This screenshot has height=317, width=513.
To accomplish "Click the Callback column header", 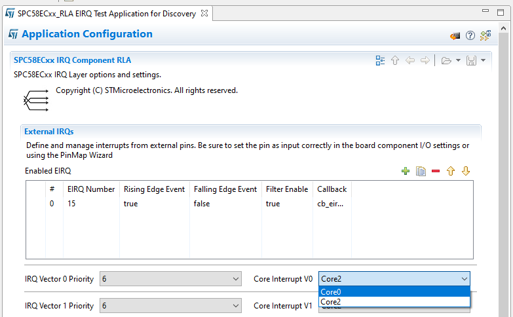I will pos(332,189).
